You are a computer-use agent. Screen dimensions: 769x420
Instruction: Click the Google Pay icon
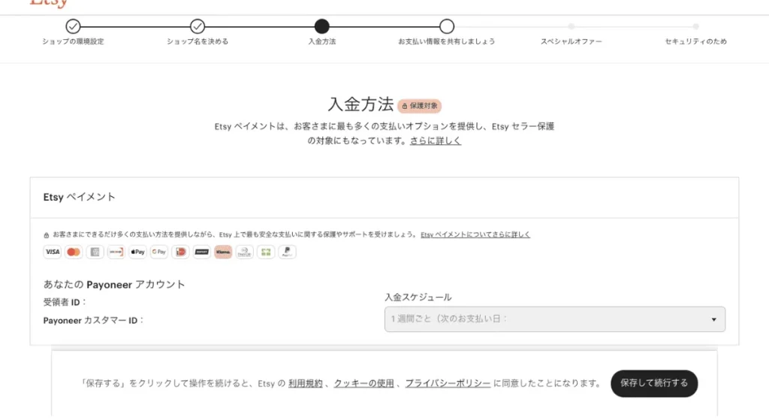159,252
